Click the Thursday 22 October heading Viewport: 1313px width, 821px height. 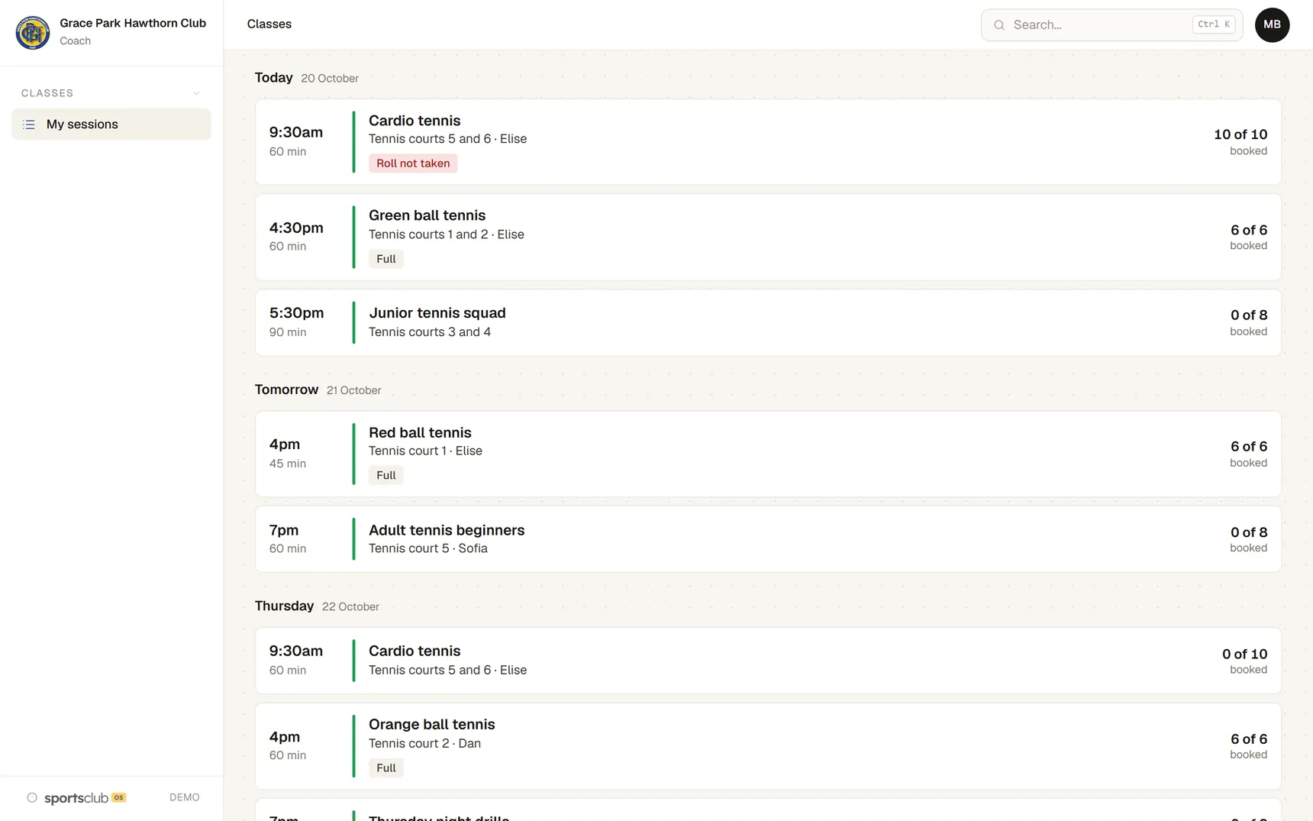(317, 606)
